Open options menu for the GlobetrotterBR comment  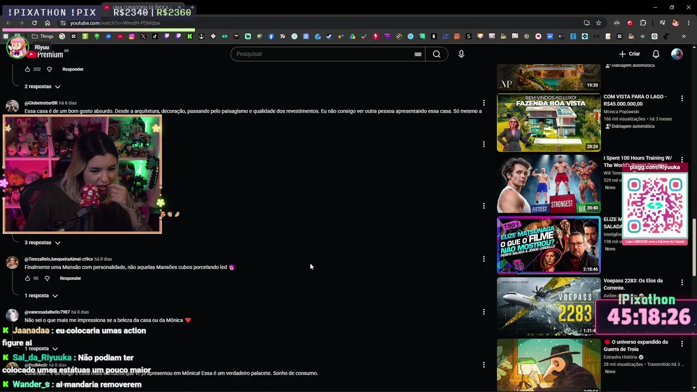click(x=484, y=103)
